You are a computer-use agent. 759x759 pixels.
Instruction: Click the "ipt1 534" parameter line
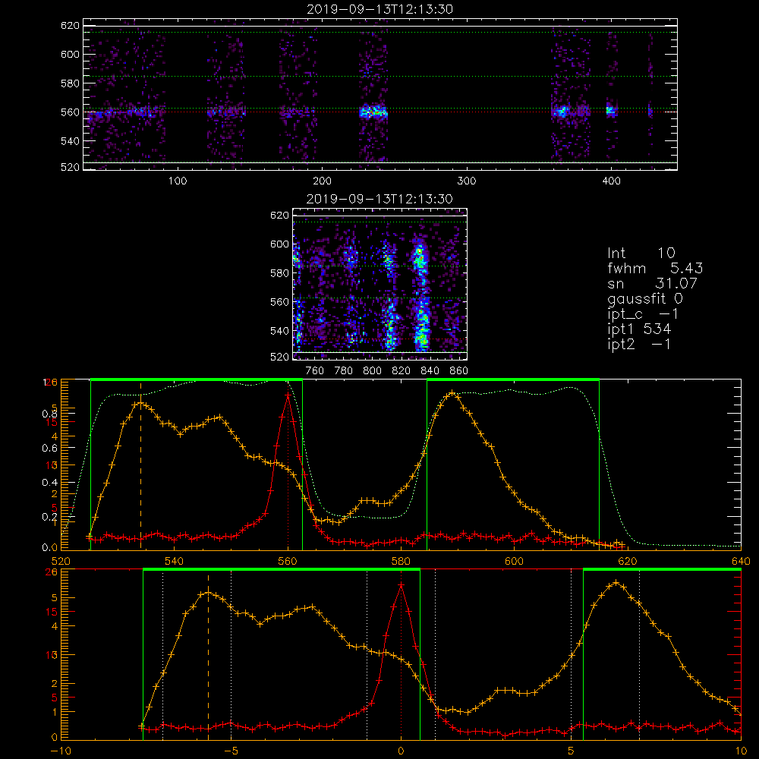[x=639, y=329]
